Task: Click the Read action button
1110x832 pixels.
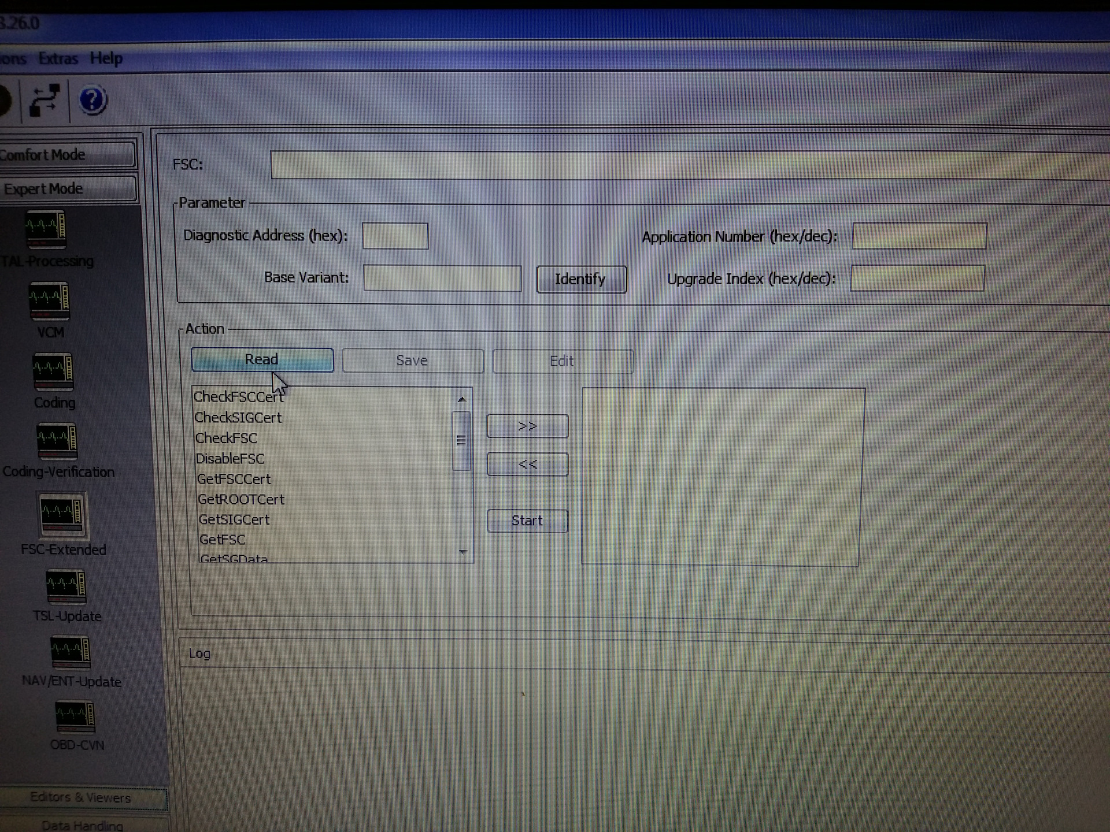Action: tap(262, 360)
